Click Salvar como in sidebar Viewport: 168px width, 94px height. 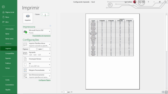click(x=9, y=39)
